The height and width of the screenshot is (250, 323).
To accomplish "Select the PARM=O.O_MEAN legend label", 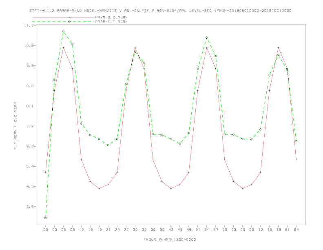I will pyautogui.click(x=111, y=17).
